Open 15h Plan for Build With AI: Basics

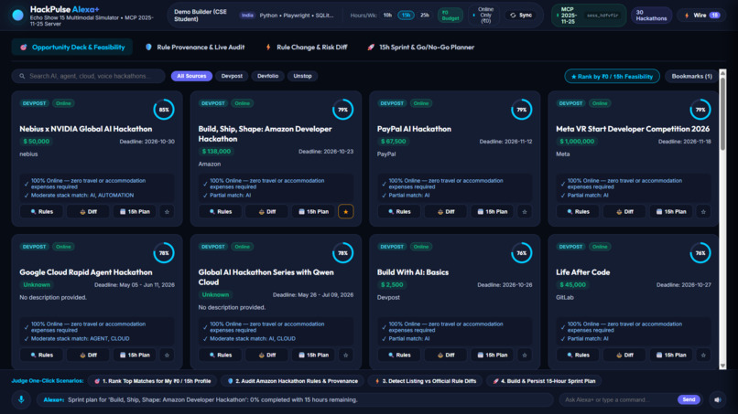click(x=492, y=355)
